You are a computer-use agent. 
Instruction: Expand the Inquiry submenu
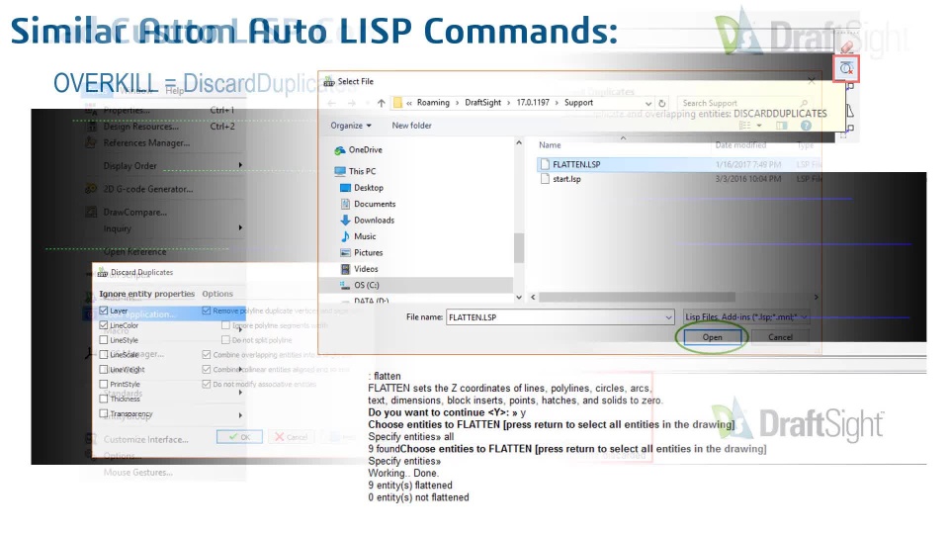pos(240,228)
